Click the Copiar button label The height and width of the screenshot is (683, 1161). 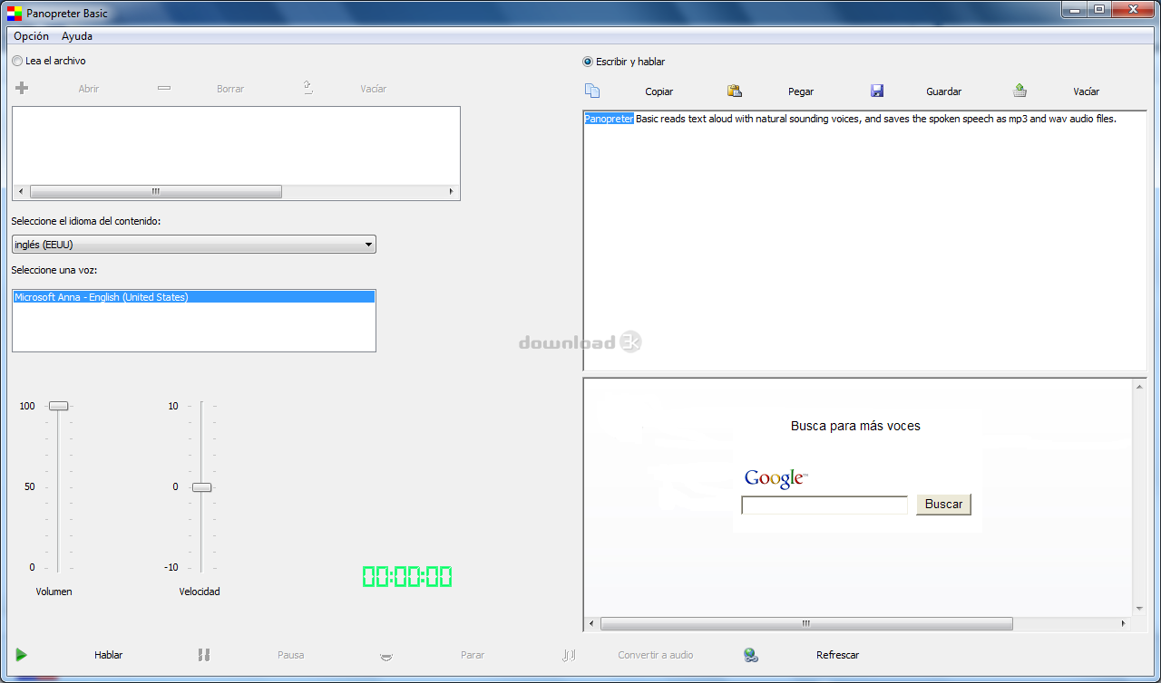pyautogui.click(x=659, y=91)
